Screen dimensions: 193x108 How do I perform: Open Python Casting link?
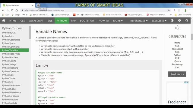pos(9,61)
